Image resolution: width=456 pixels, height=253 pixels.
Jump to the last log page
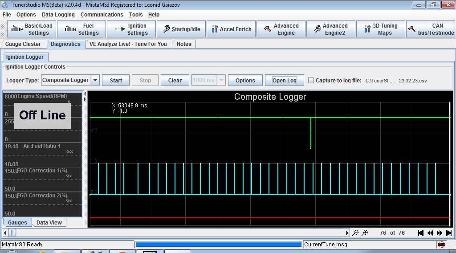[449, 233]
